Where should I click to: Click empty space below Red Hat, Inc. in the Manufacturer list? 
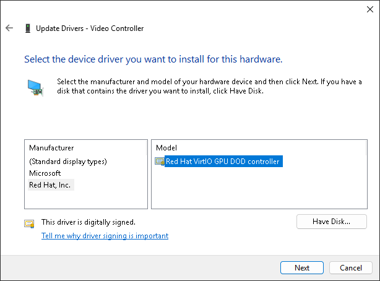(x=87, y=199)
